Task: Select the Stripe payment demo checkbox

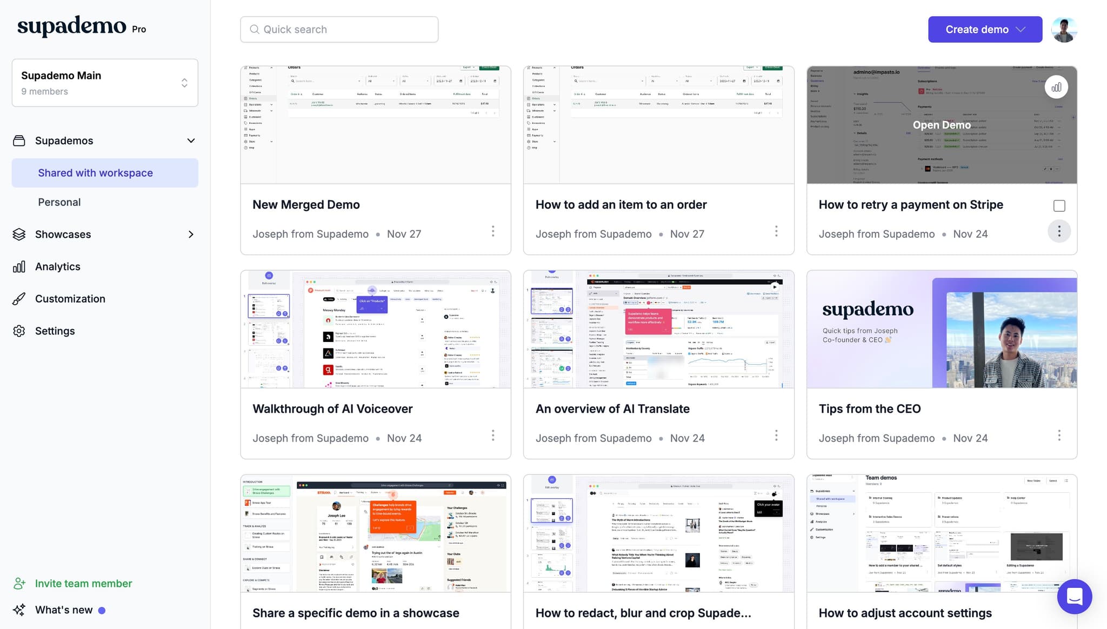Action: (1059, 205)
